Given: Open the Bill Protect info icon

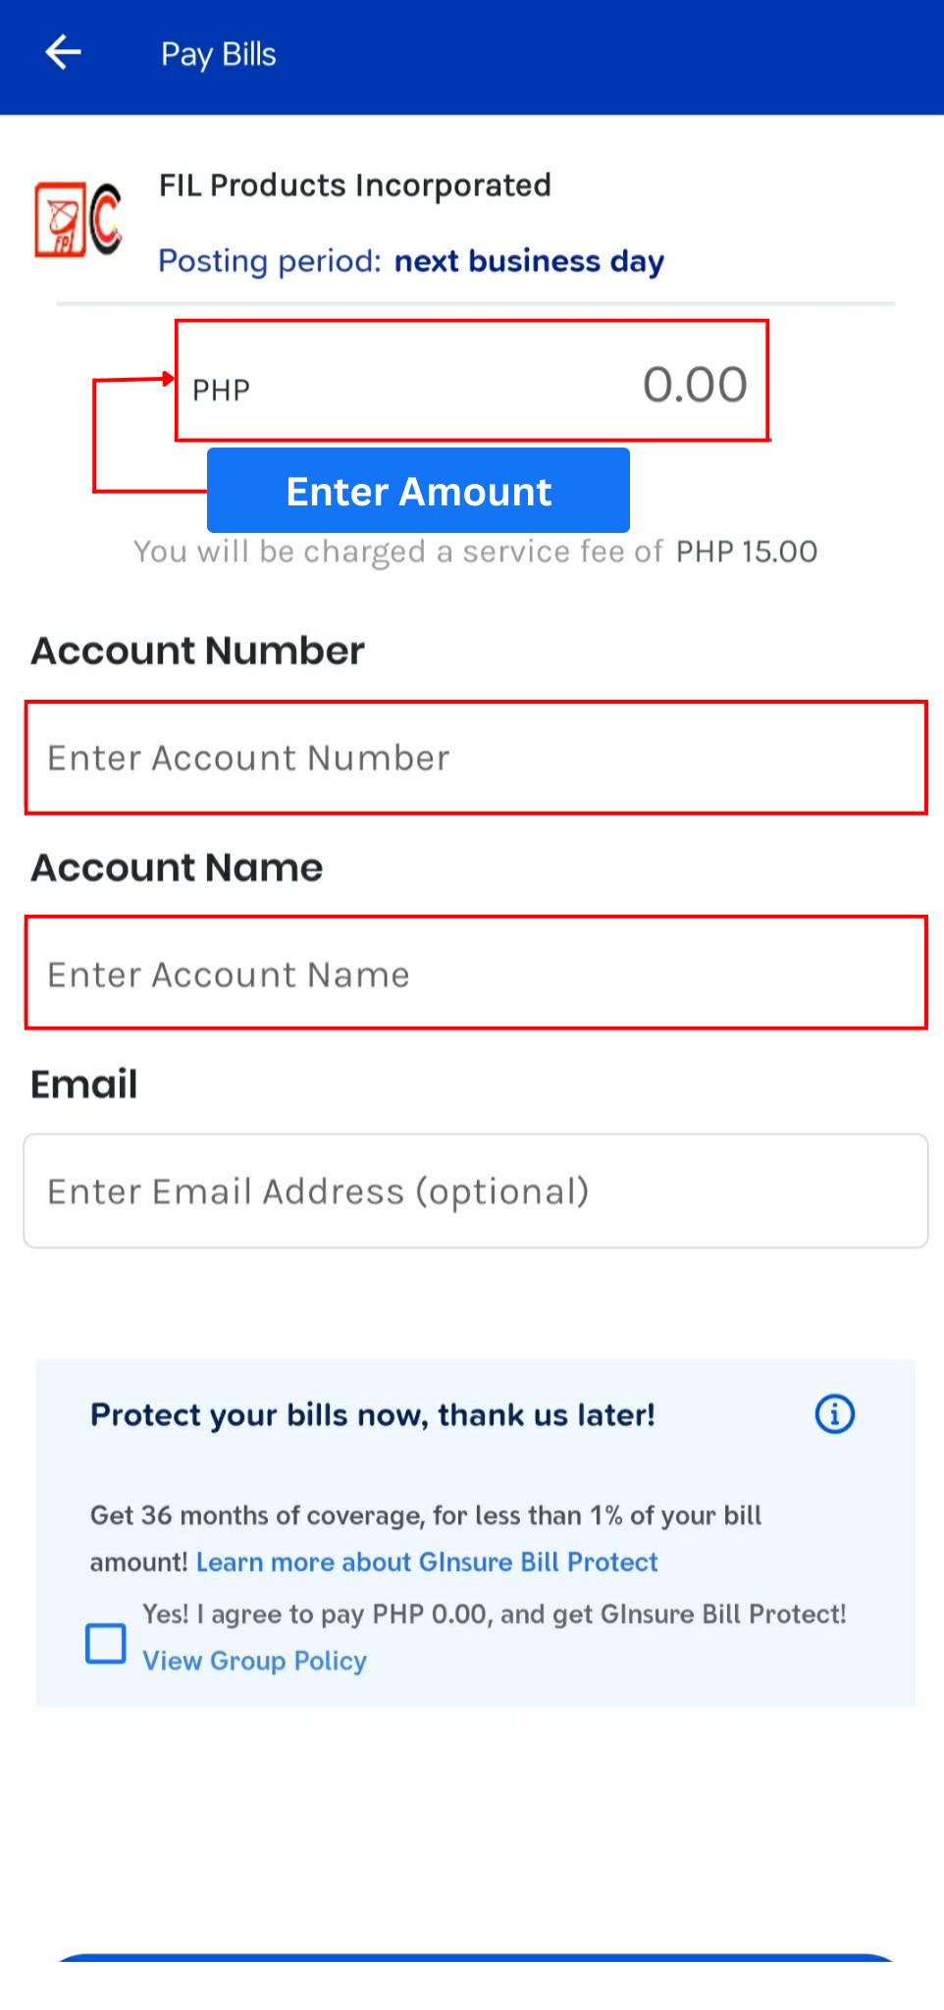Looking at the screenshot, I should point(834,1414).
